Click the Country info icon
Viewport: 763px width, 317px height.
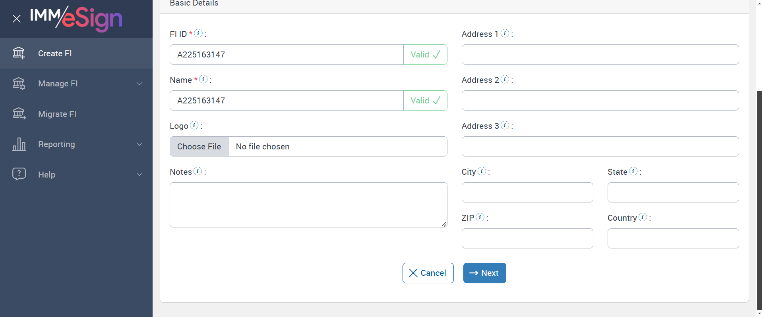(643, 217)
